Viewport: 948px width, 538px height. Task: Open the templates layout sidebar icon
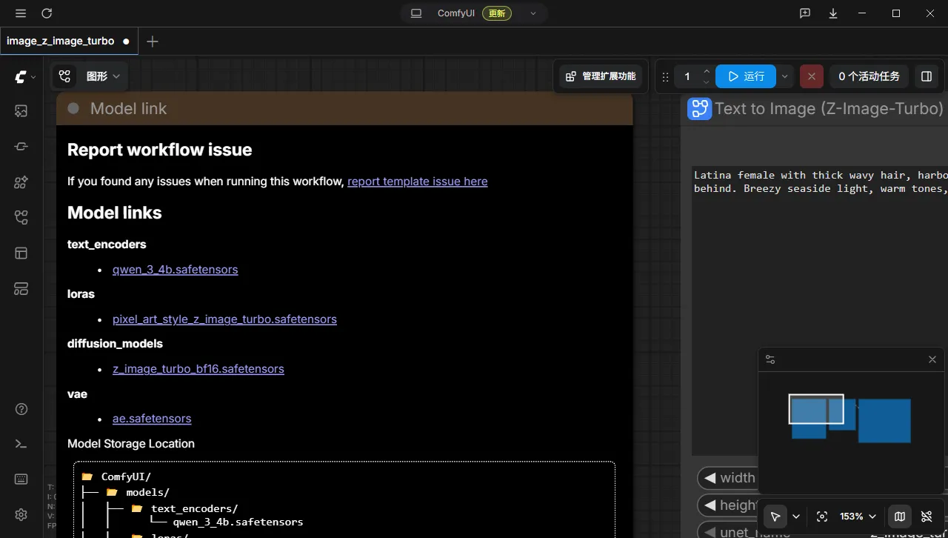click(21, 253)
